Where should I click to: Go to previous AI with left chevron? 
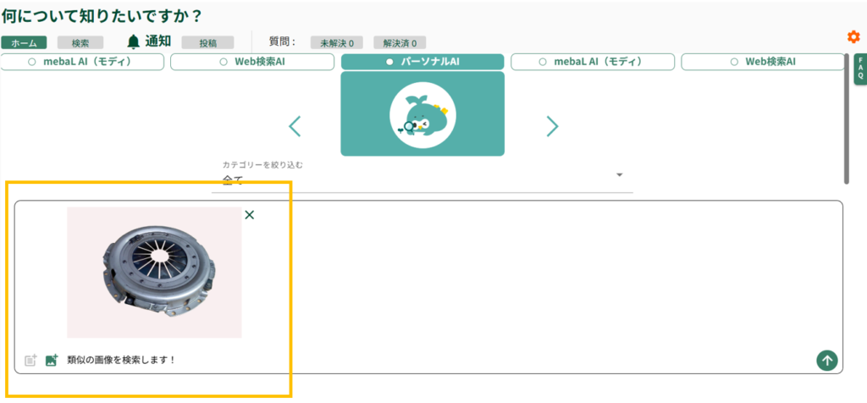pos(295,126)
